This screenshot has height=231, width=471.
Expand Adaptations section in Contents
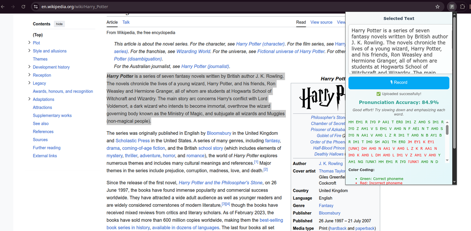(29, 99)
